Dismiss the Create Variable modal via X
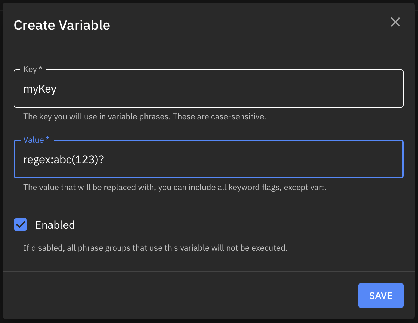 (395, 22)
